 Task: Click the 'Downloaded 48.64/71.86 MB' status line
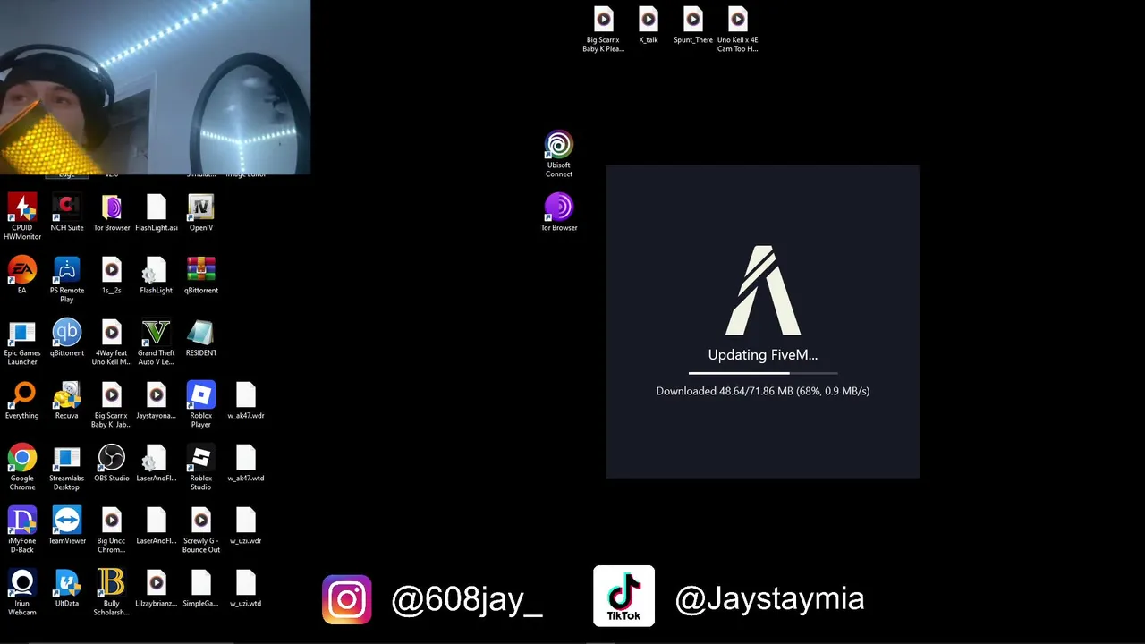[763, 391]
